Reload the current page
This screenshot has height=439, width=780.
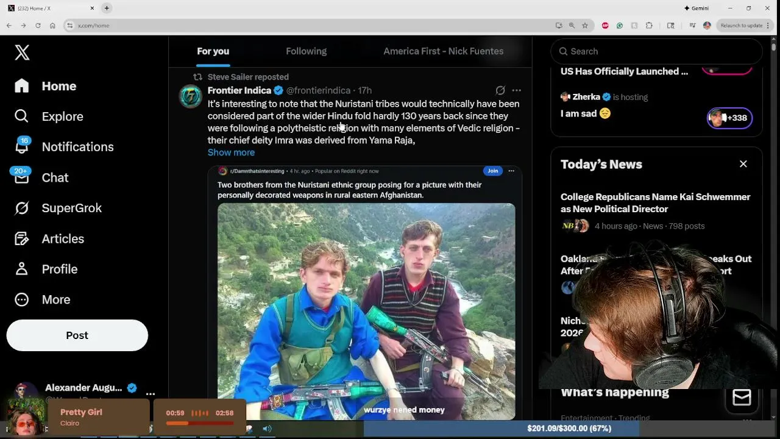click(x=38, y=26)
